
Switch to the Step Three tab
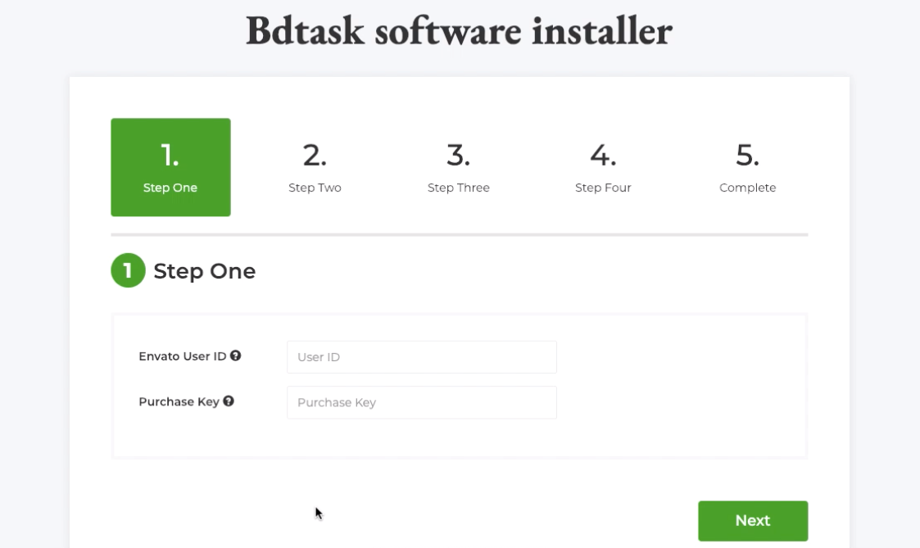pos(458,169)
